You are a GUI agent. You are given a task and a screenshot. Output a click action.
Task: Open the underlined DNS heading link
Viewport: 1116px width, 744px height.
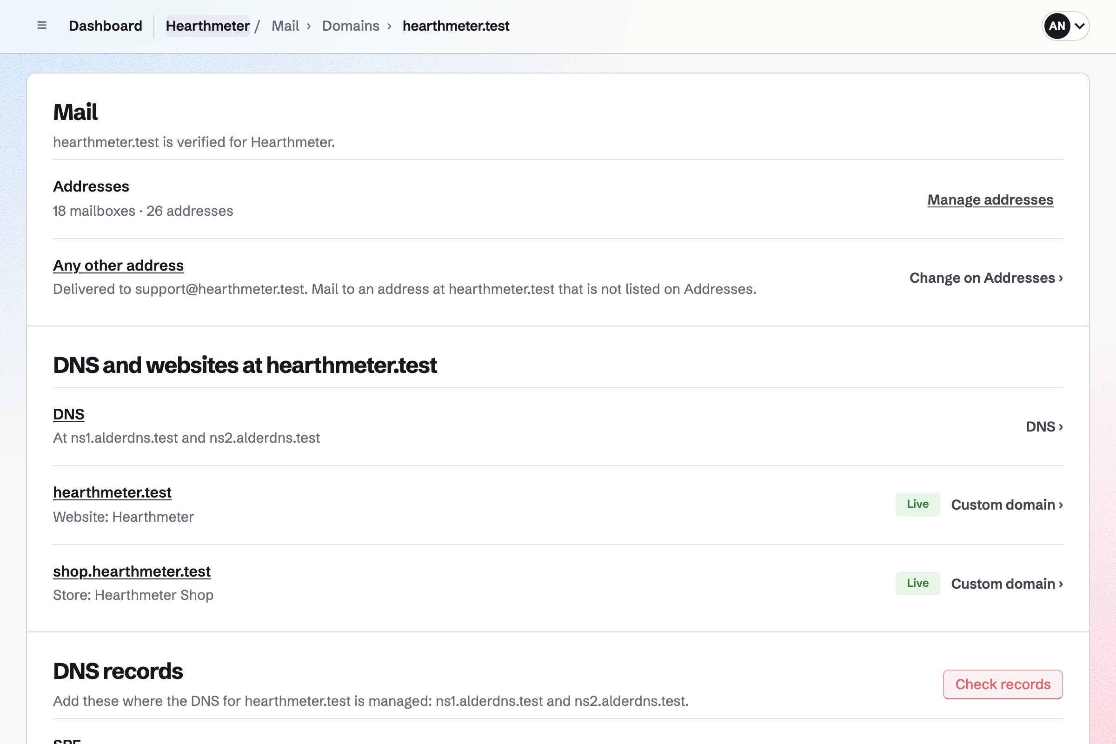(x=69, y=414)
